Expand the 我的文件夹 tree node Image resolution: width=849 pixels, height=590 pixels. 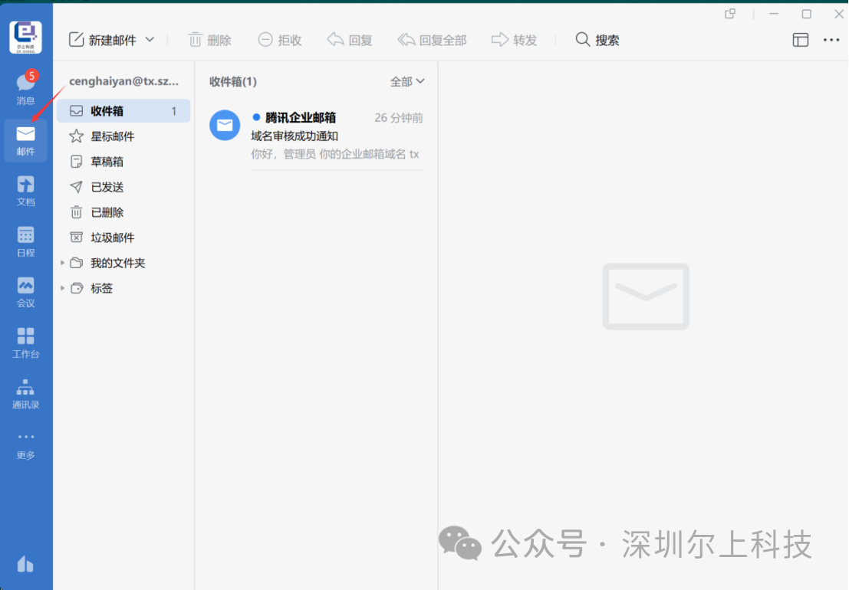pos(63,264)
